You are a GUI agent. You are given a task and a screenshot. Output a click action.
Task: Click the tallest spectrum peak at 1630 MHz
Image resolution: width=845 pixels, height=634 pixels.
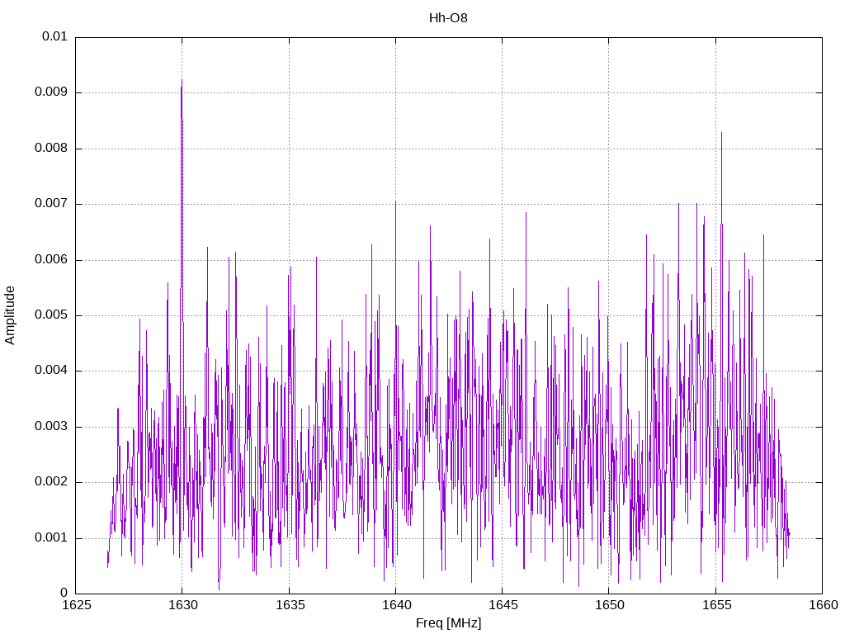point(182,80)
